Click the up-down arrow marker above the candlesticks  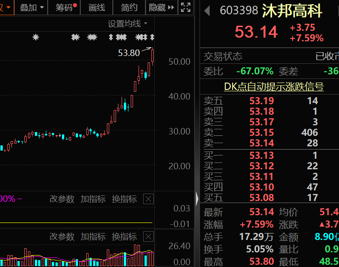tap(110, 37)
